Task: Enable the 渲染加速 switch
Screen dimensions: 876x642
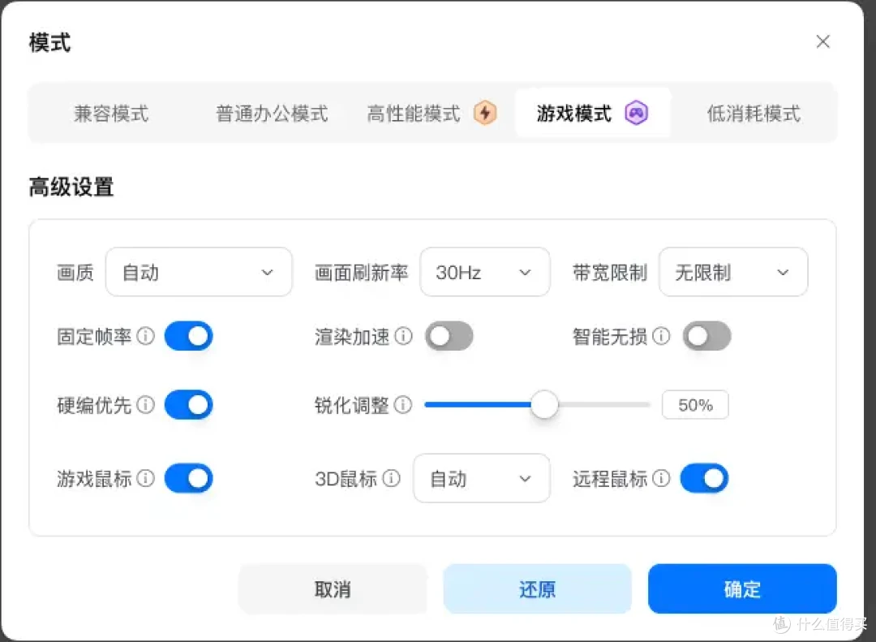Action: [x=449, y=335]
